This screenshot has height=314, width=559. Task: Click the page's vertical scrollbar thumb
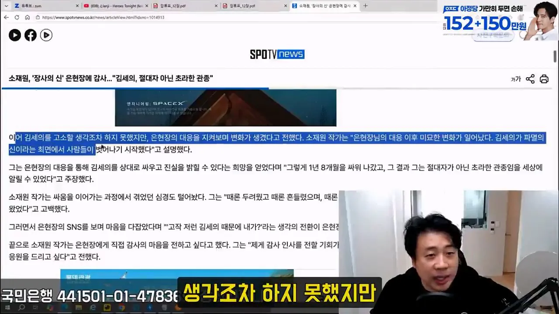point(556,58)
